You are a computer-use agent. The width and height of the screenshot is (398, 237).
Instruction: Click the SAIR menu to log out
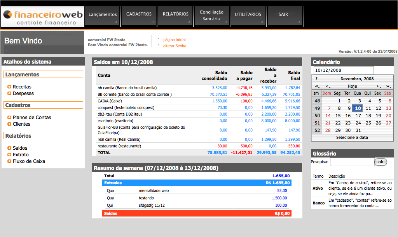coord(285,16)
